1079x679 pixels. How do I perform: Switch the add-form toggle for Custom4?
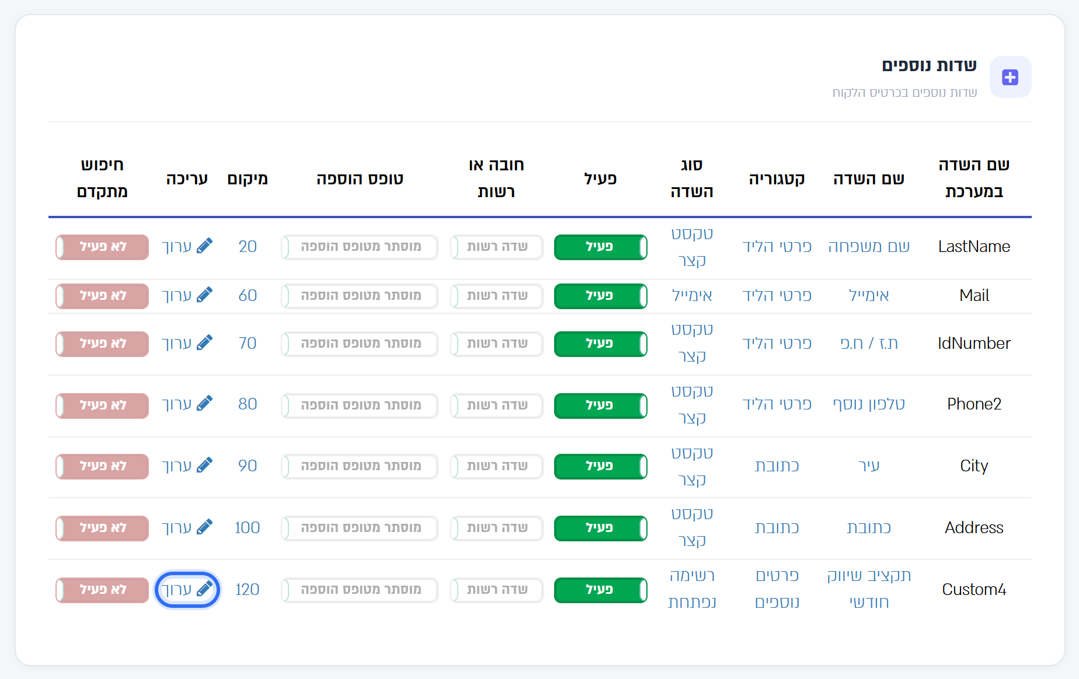click(x=360, y=590)
